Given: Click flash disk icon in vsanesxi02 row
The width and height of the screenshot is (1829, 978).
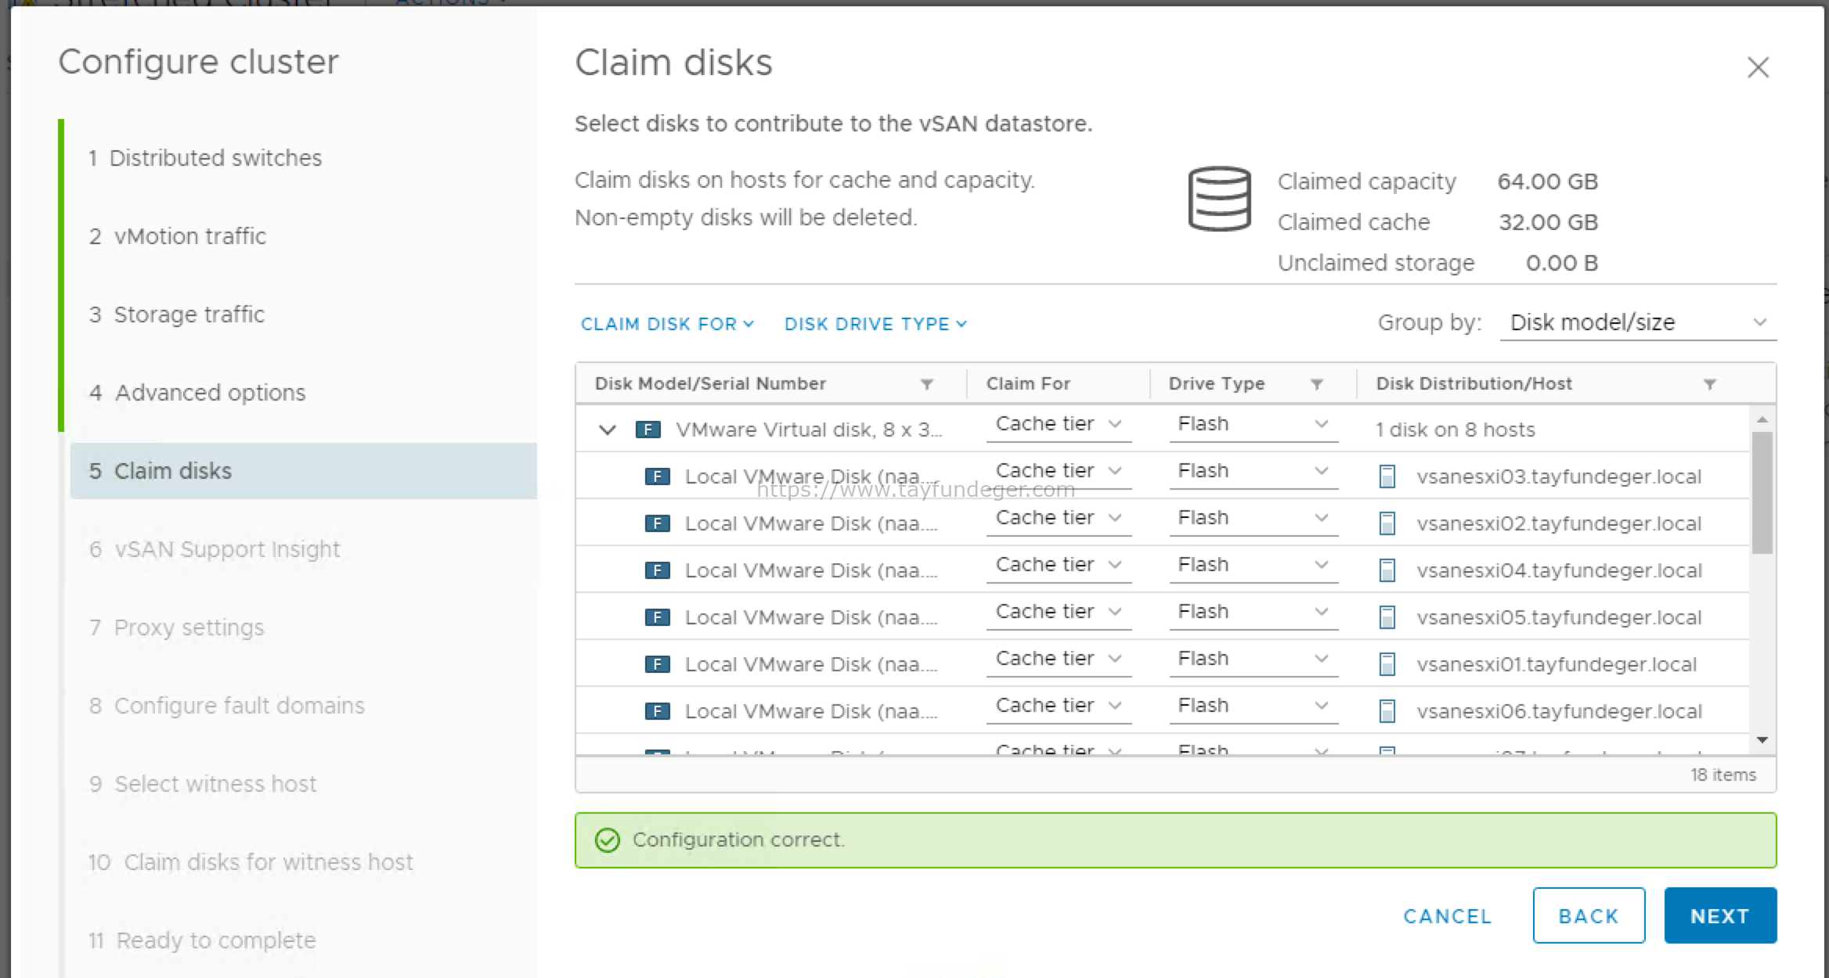Looking at the screenshot, I should tap(657, 523).
